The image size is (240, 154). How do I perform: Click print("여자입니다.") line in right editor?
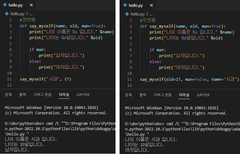click(x=182, y=67)
